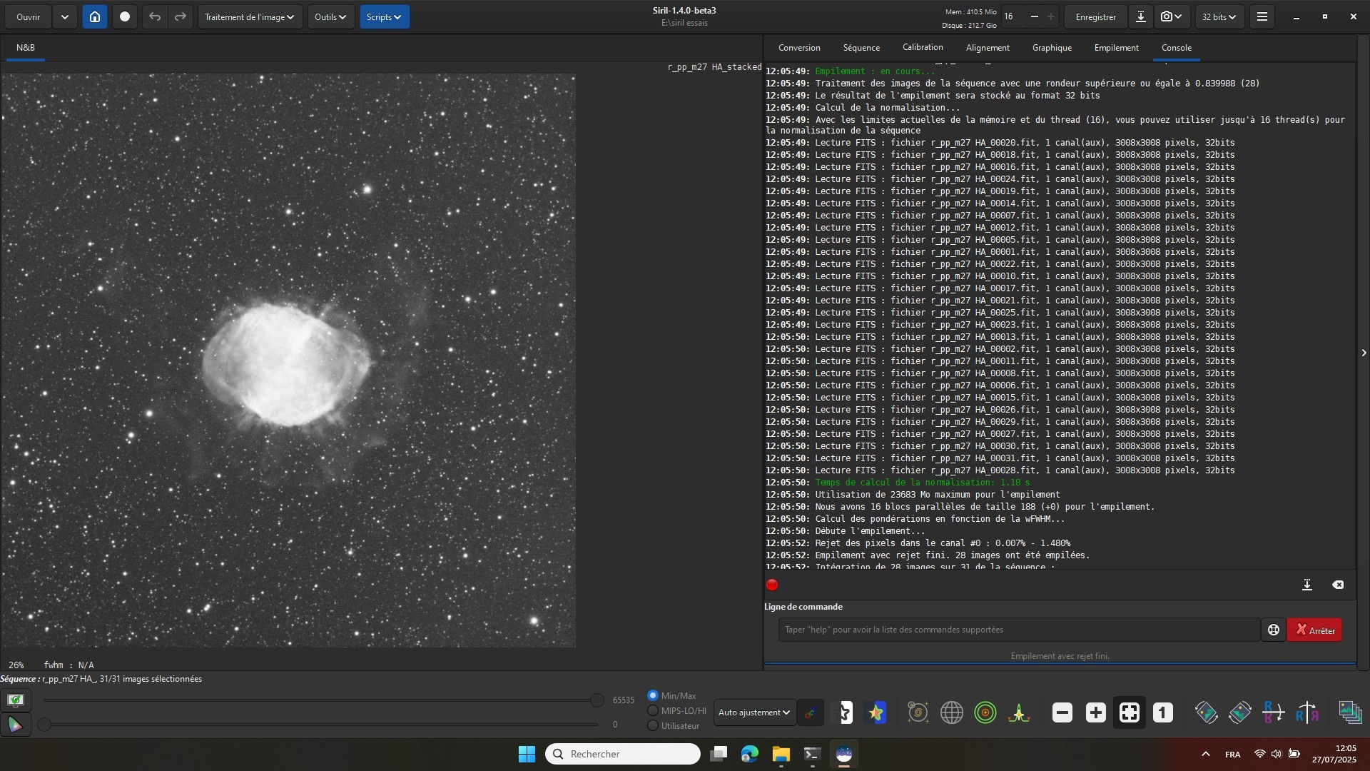Image resolution: width=1370 pixels, height=771 pixels.
Task: Open the command help lifebuoy icon
Action: pos(1274,630)
